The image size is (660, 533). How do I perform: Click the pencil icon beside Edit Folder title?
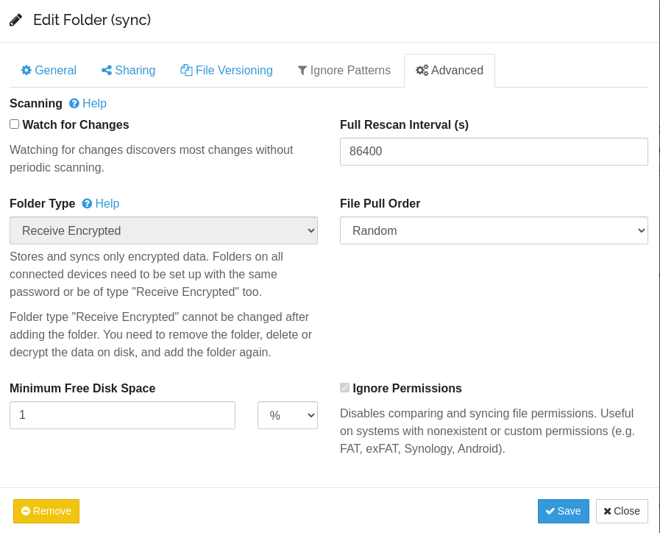coord(15,21)
